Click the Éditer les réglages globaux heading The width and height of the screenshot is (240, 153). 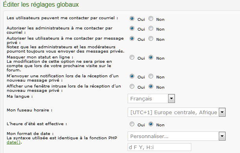(x=41, y=4)
